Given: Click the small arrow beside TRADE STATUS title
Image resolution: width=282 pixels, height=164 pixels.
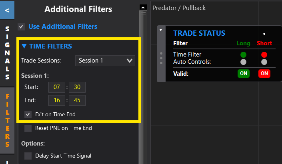Looking at the screenshot, I should (x=264, y=34).
